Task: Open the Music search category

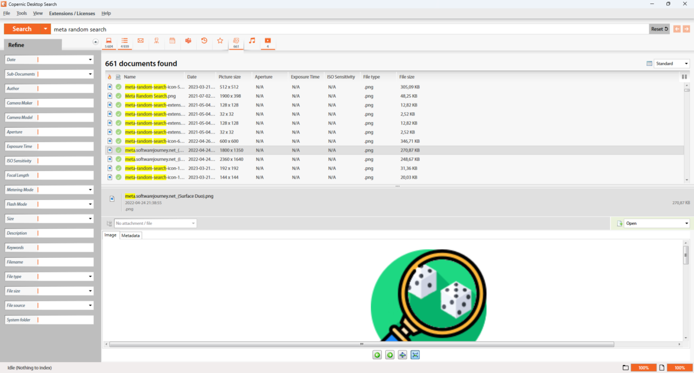Action: [x=252, y=41]
